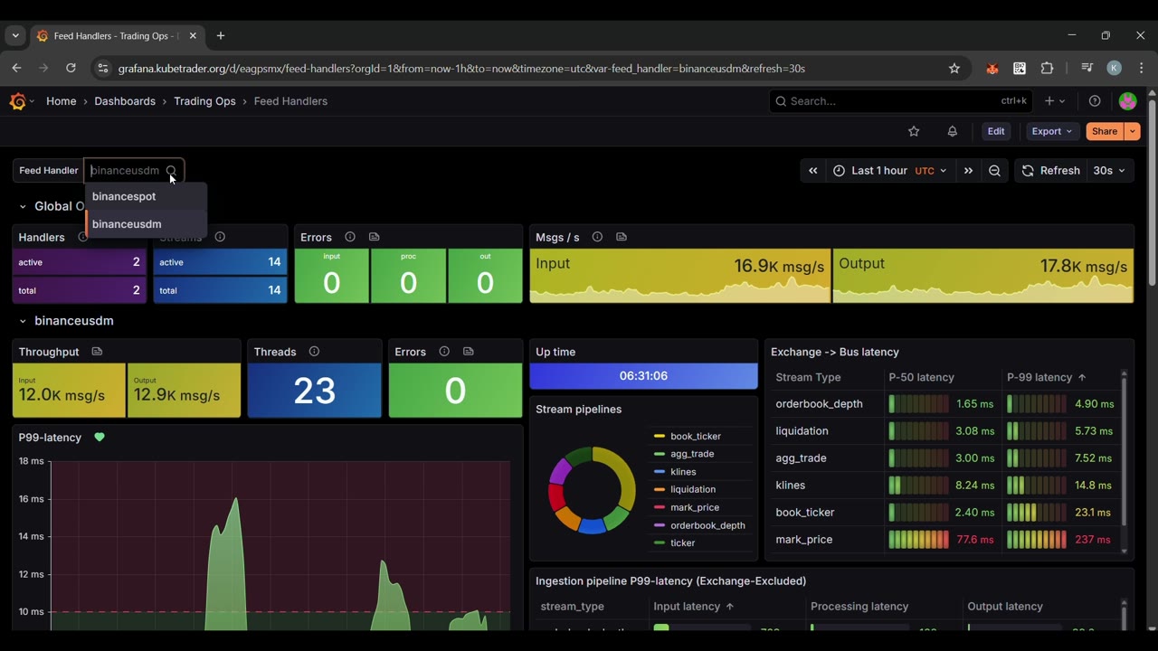Image resolution: width=1158 pixels, height=651 pixels.
Task: Click the Feed Handler variable input field
Action: pyautogui.click(x=134, y=171)
